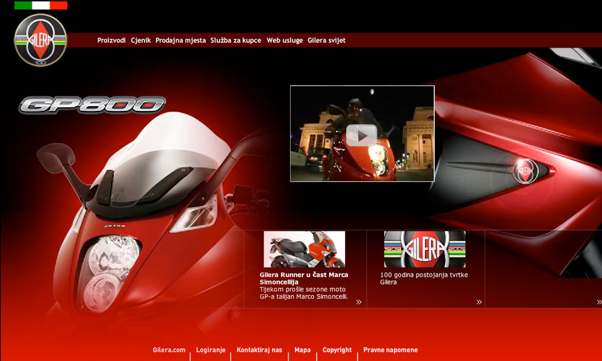
Task: Expand Simoncelli article with double-arrow icon
Action: pyautogui.click(x=359, y=302)
